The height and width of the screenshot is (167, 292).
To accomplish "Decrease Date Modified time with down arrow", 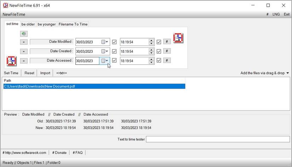I will [151, 44].
